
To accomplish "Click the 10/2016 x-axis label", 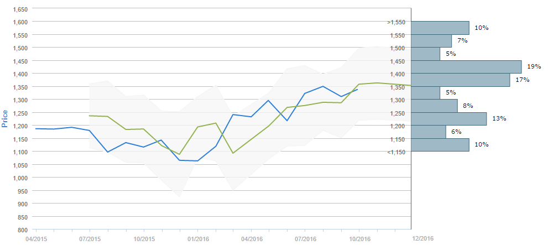I will click(359, 239).
